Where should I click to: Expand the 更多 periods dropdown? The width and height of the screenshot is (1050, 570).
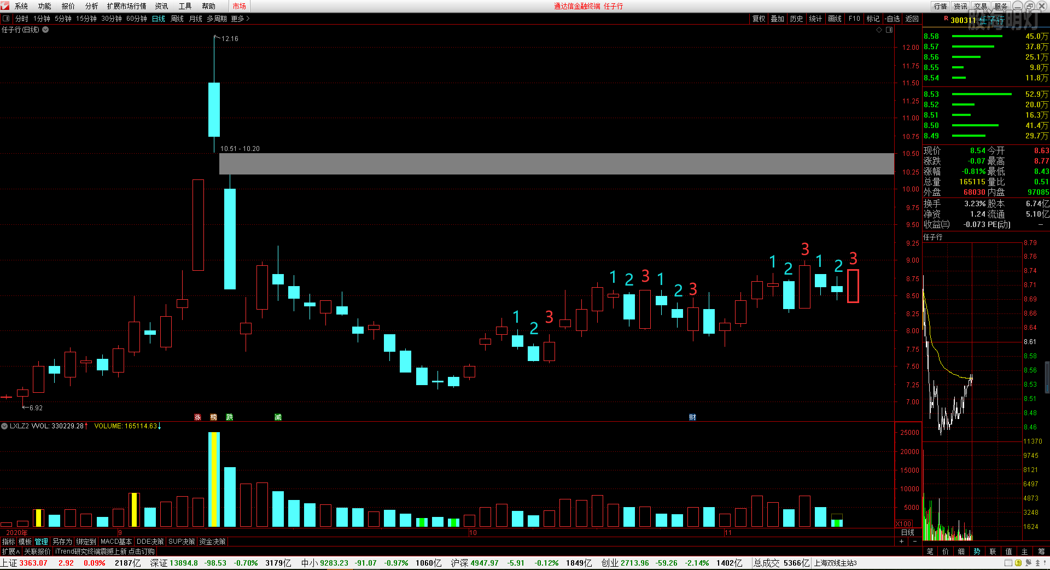240,19
